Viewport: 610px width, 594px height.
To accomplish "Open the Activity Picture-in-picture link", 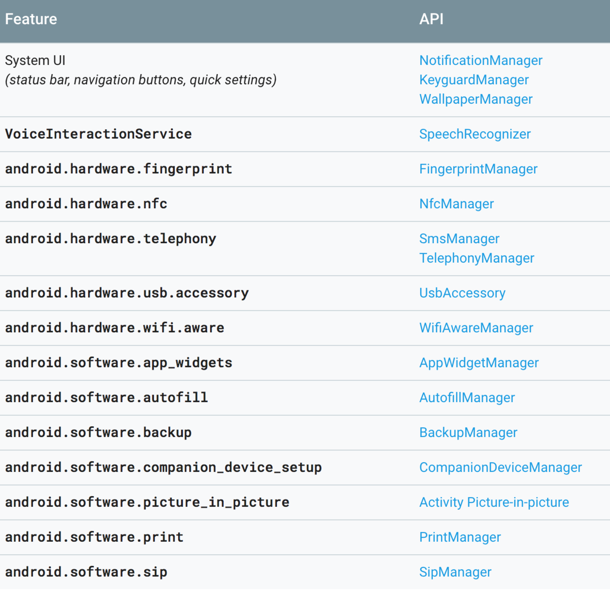I will 494,502.
